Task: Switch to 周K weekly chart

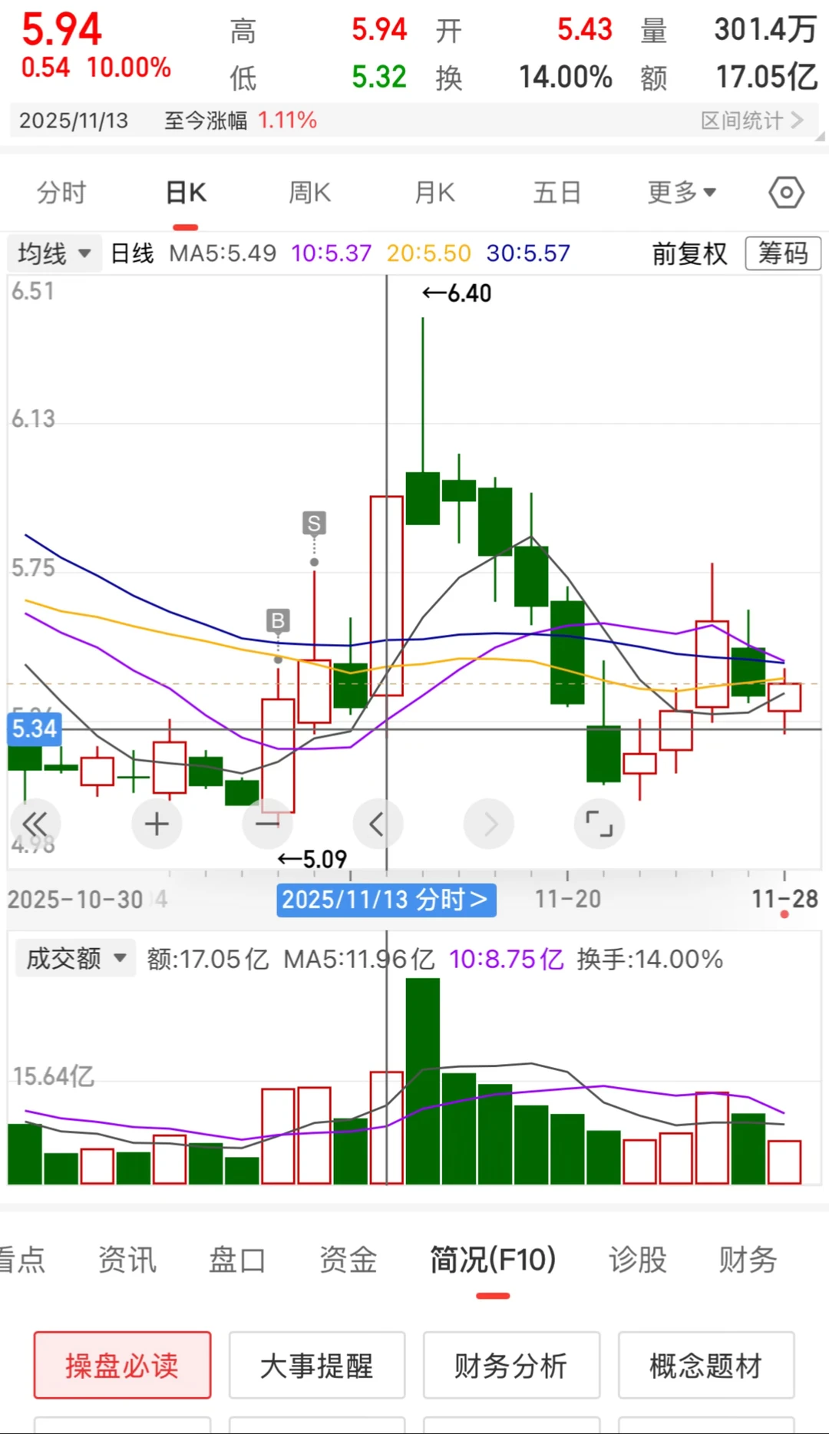Action: click(x=309, y=193)
